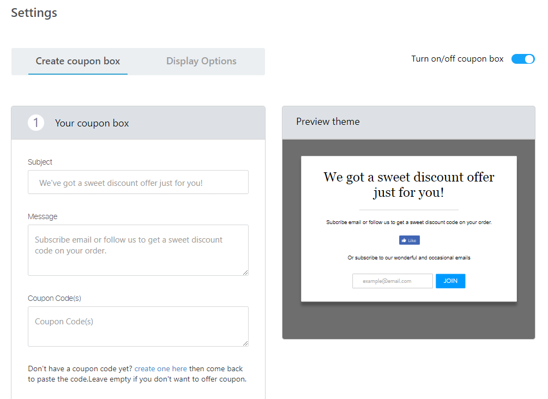Click the 'Or subscribe' text in preview
Viewport: 548px width, 399px height.
pos(408,258)
